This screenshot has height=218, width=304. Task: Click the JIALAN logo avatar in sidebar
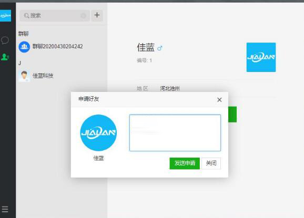pos(5,15)
